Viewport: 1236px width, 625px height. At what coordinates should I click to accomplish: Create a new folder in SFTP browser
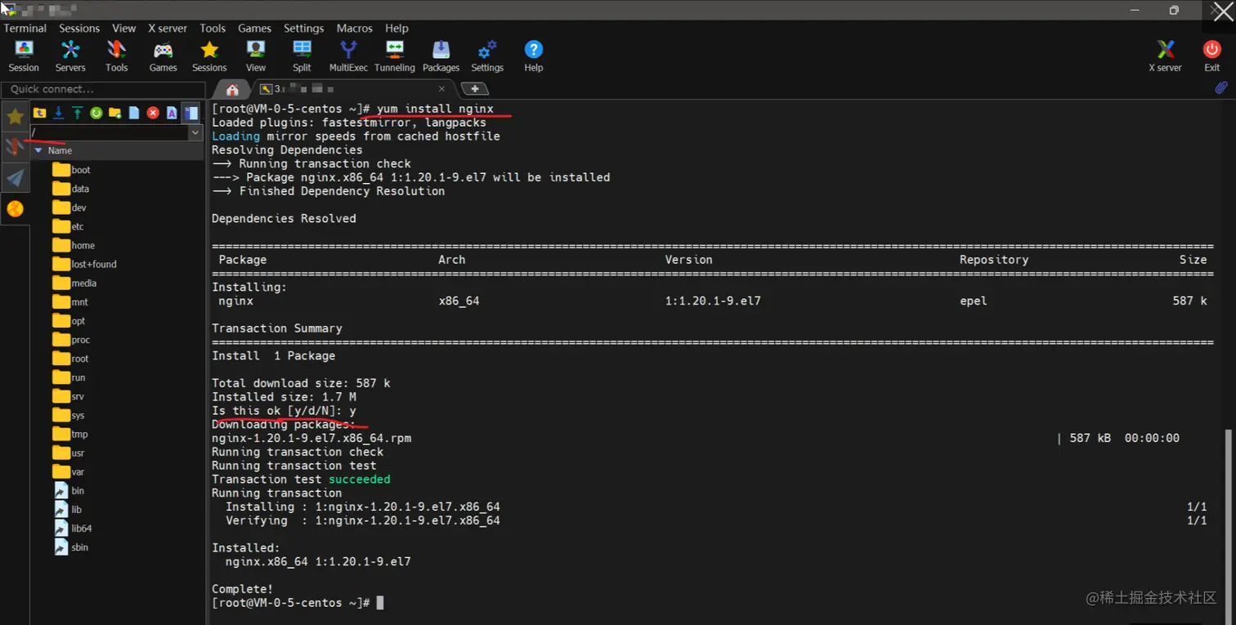(x=115, y=113)
